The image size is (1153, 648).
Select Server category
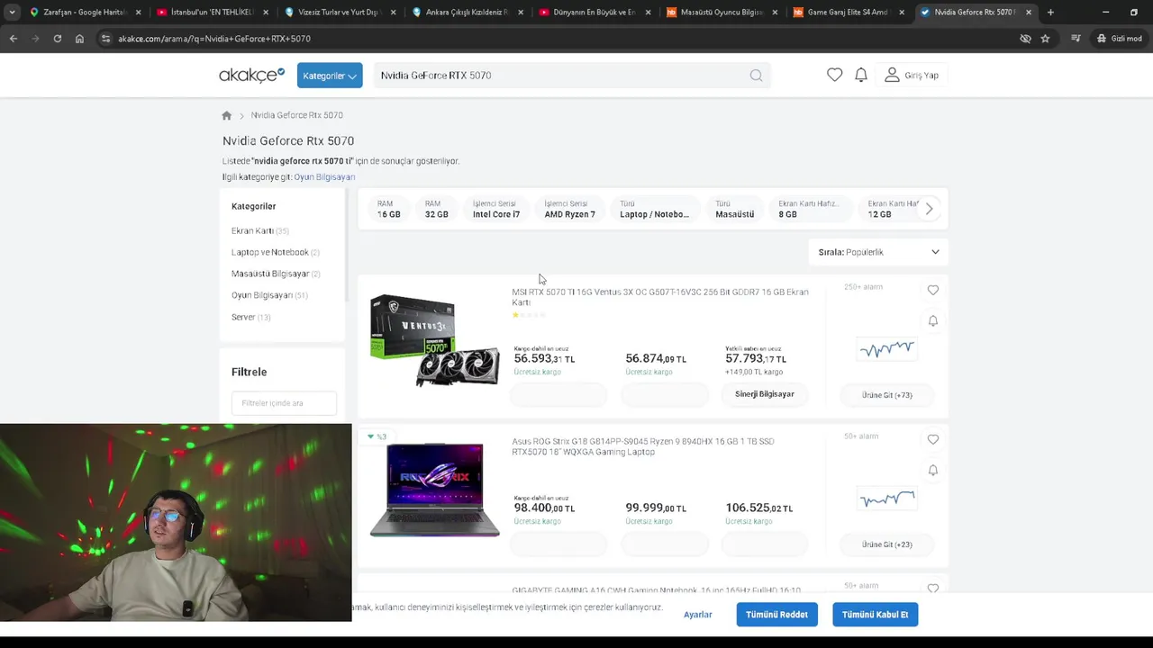click(x=250, y=317)
